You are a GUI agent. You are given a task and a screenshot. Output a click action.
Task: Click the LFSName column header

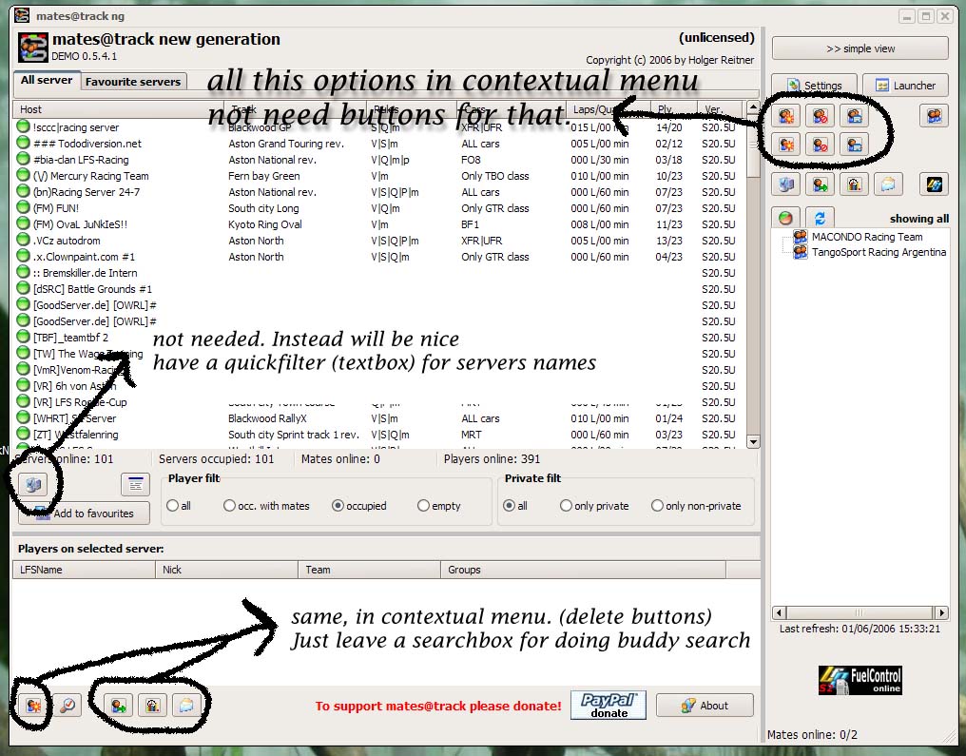click(x=84, y=570)
